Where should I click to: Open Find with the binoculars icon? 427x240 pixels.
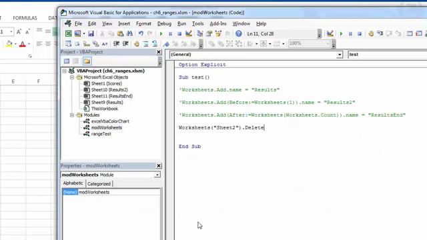coord(129,33)
